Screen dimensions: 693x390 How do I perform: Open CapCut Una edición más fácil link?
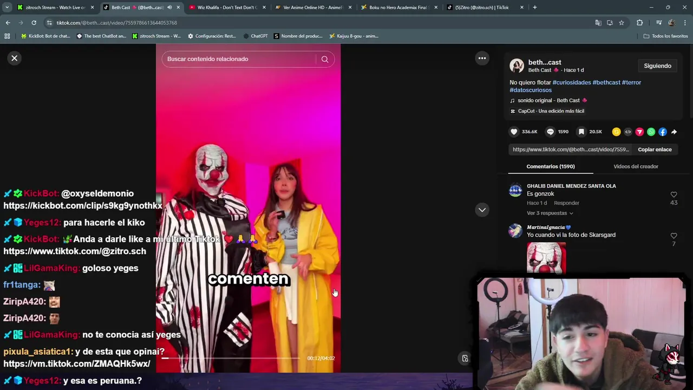coord(547,111)
